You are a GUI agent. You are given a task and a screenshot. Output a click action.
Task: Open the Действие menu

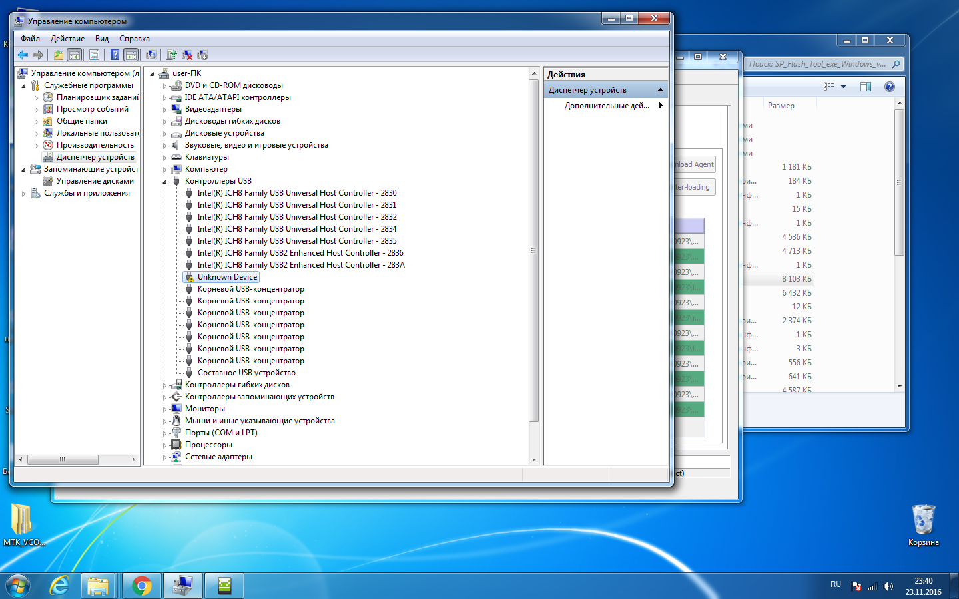tap(67, 39)
